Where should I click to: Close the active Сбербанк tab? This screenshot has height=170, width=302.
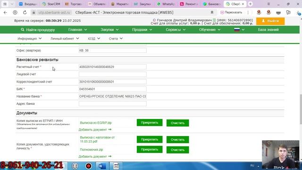[243, 4]
